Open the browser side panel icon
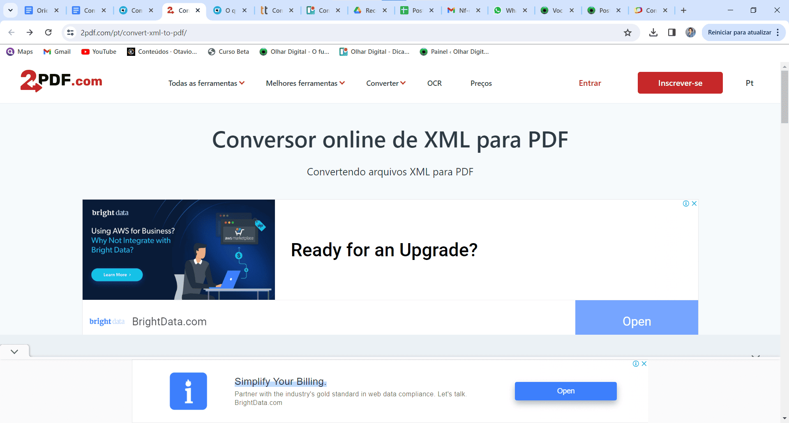The image size is (789, 423). coord(672,32)
